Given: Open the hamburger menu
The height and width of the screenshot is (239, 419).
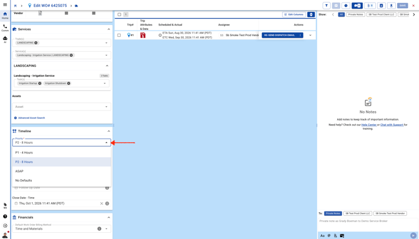Looking at the screenshot, I should [x=5, y=4].
